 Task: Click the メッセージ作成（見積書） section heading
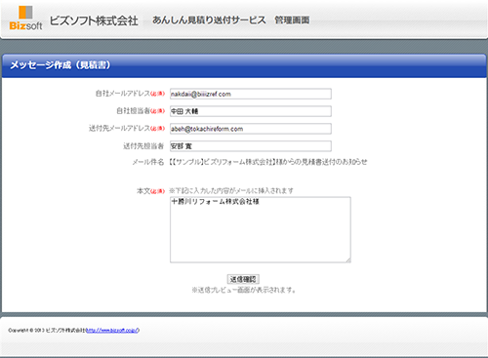pyautogui.click(x=61, y=65)
